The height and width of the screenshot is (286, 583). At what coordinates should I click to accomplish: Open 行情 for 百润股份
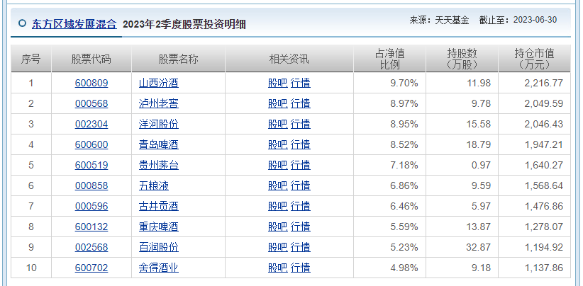[301, 247]
